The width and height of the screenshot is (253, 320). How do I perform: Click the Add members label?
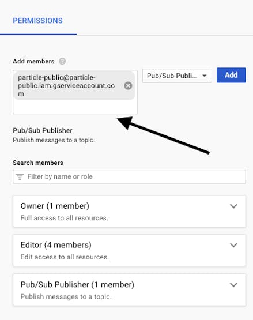pyautogui.click(x=33, y=61)
